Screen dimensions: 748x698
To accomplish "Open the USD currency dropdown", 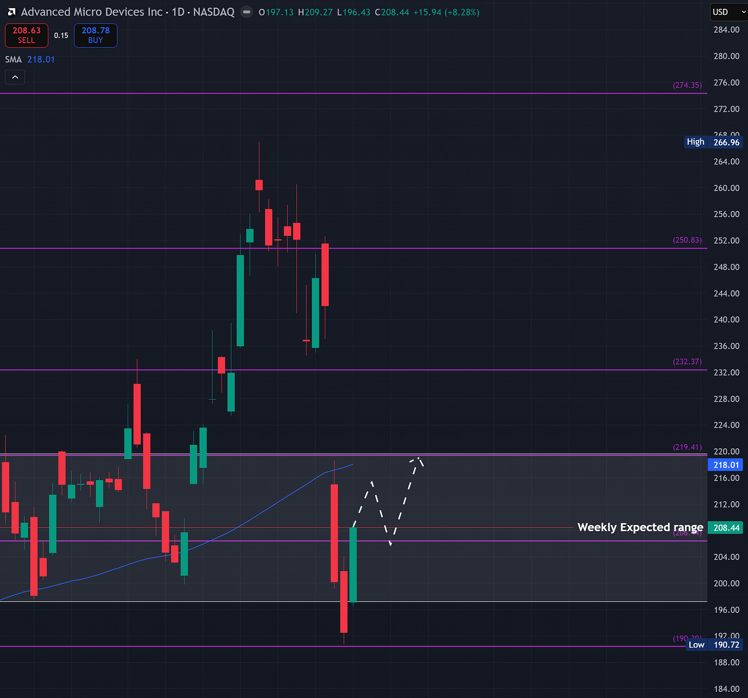I will click(728, 12).
